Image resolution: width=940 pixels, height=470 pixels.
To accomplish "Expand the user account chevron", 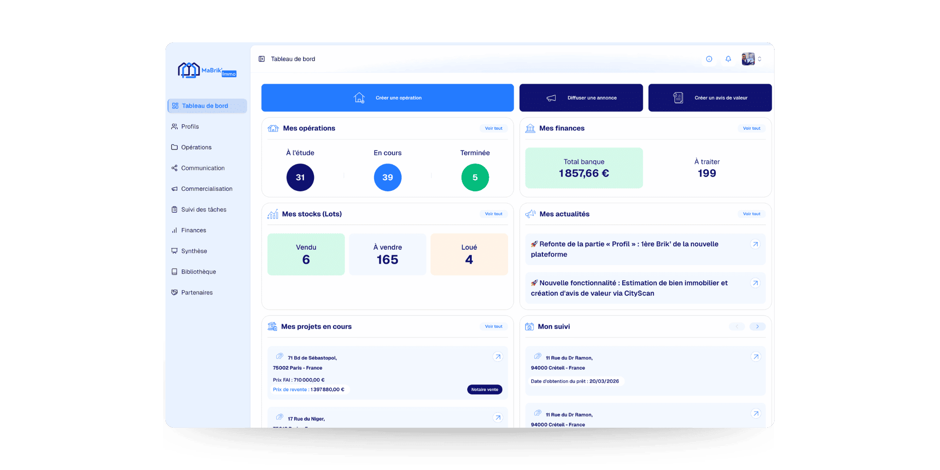I will tap(760, 59).
